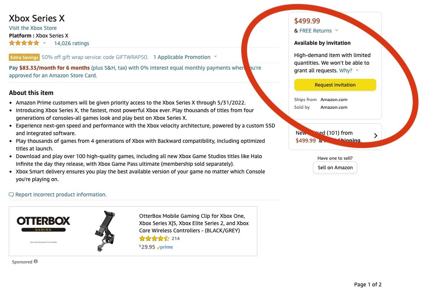Click the OtterBox 4.5 star rating

pos(154,239)
